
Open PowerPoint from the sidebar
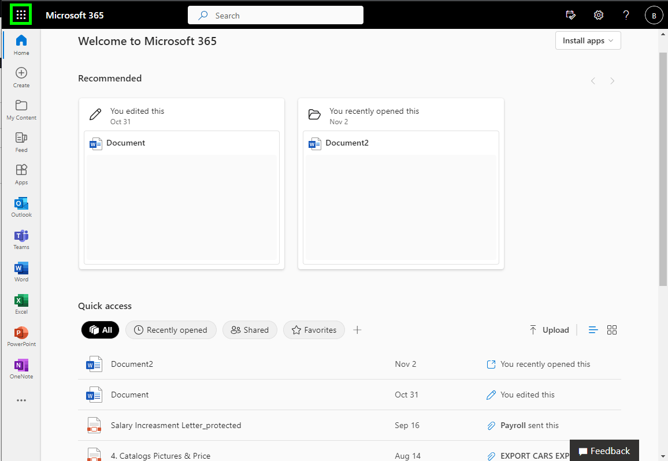(x=21, y=336)
